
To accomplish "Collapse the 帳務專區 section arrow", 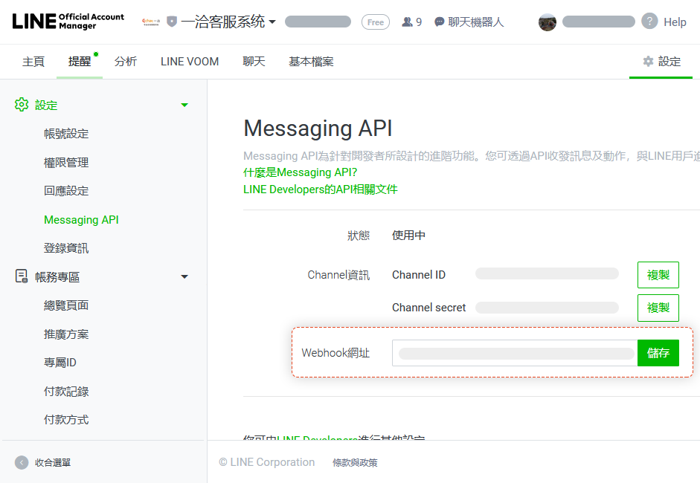I will pyautogui.click(x=184, y=277).
